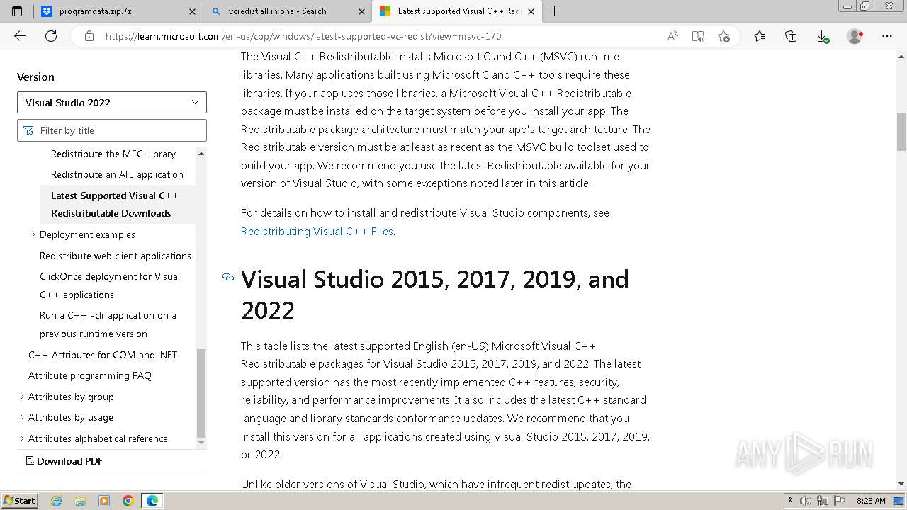Click Attributes by group label
Viewport: 907px width, 510px height.
point(71,397)
